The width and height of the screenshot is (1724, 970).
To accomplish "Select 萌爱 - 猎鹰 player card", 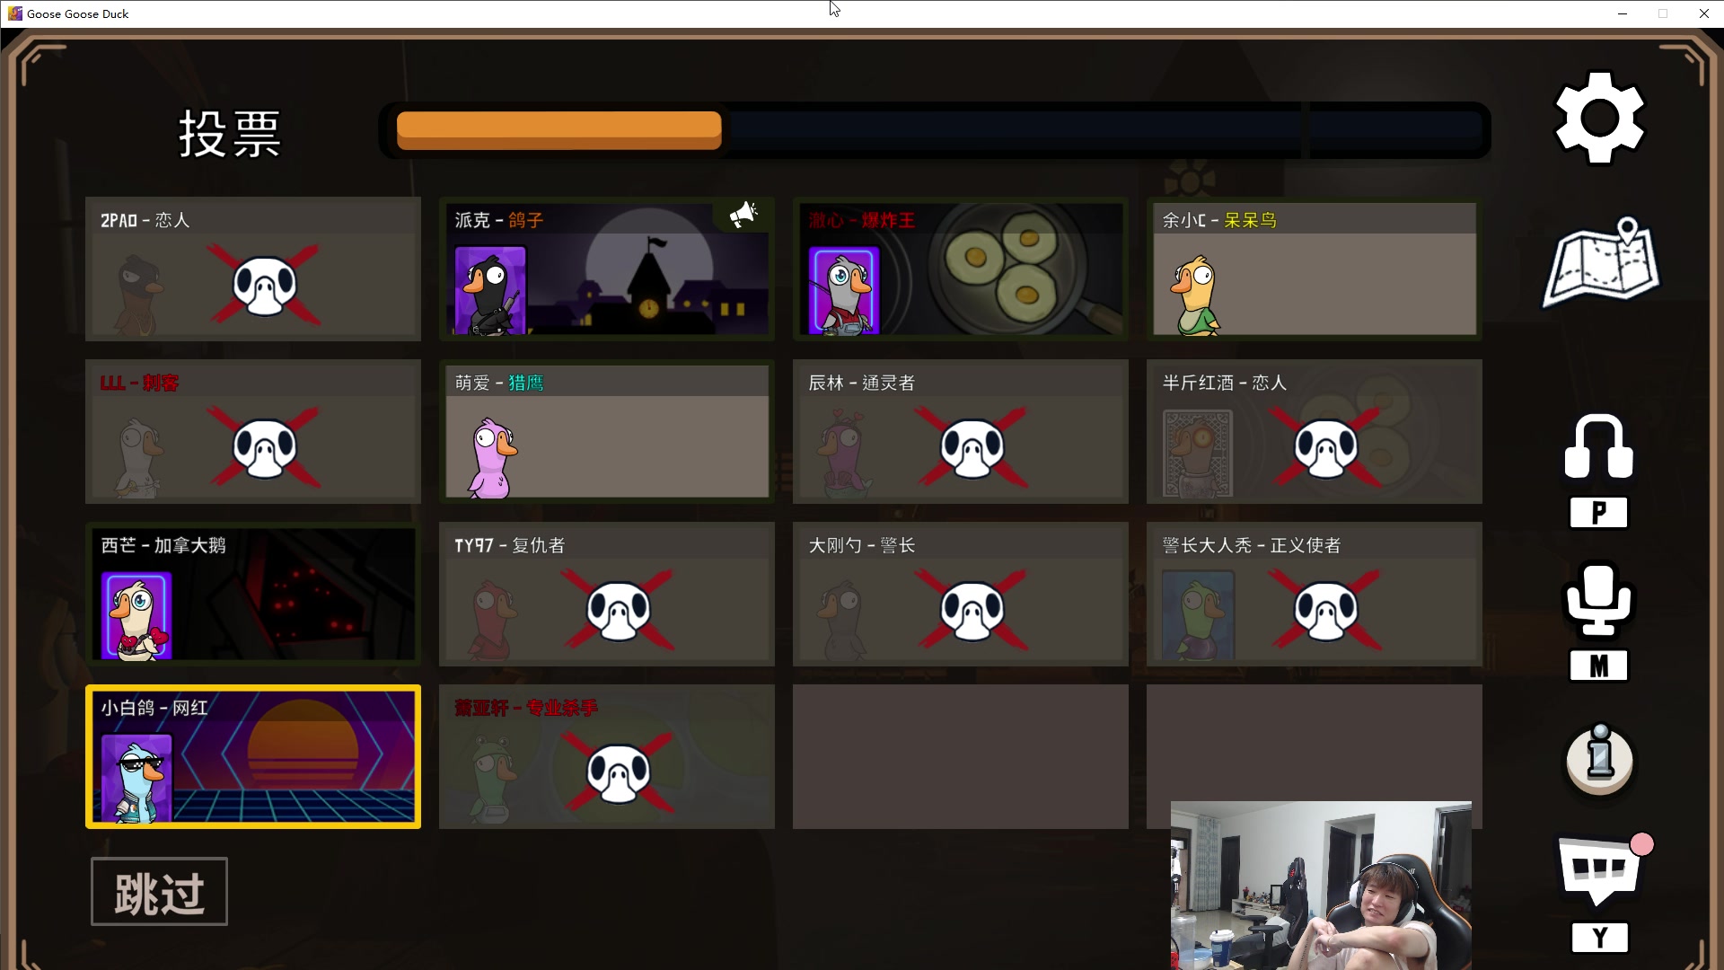I will tap(606, 432).
